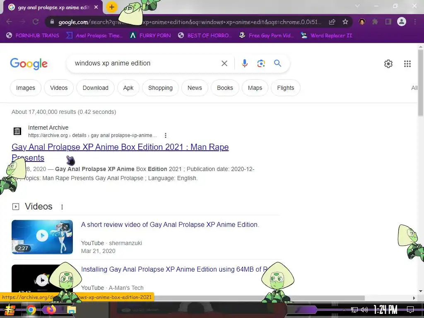Click the round avatar extension icon in toolbar
This screenshot has height=318, width=424.
point(362,22)
